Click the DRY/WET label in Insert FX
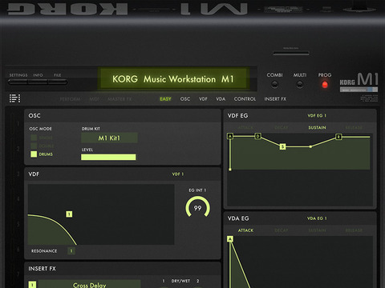385x288 pixels. pos(180,281)
